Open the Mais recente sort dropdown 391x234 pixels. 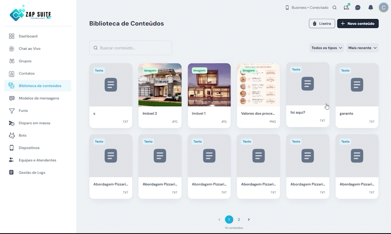coord(362,48)
